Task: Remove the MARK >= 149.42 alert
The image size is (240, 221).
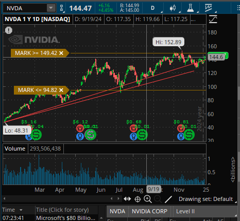Action: pyautogui.click(x=61, y=53)
